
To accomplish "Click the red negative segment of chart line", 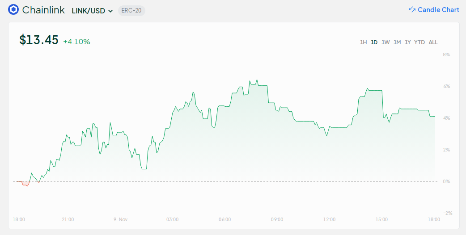I will click(x=25, y=184).
